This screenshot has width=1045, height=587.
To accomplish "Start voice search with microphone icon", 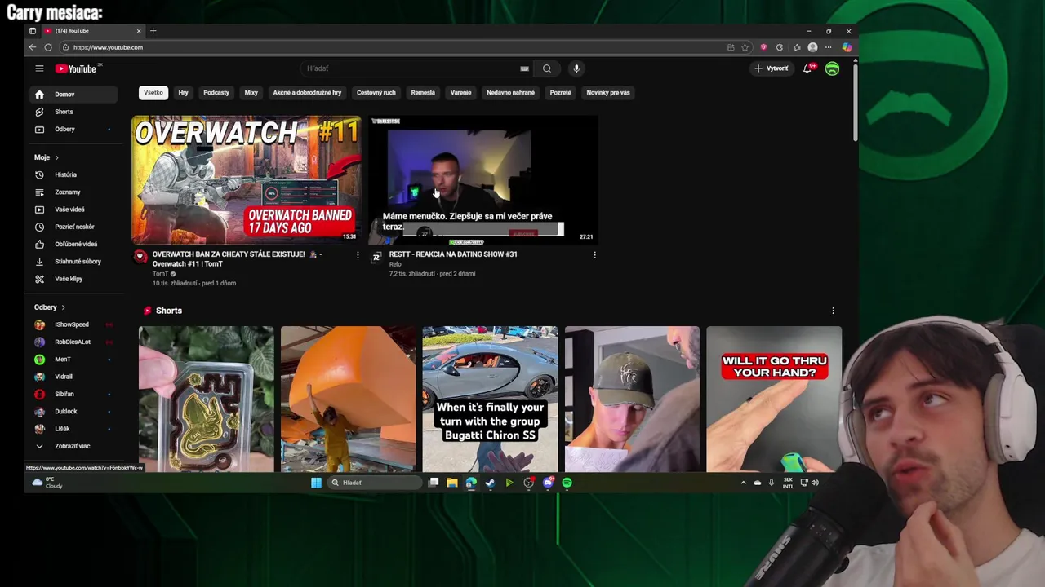I will 576,68.
